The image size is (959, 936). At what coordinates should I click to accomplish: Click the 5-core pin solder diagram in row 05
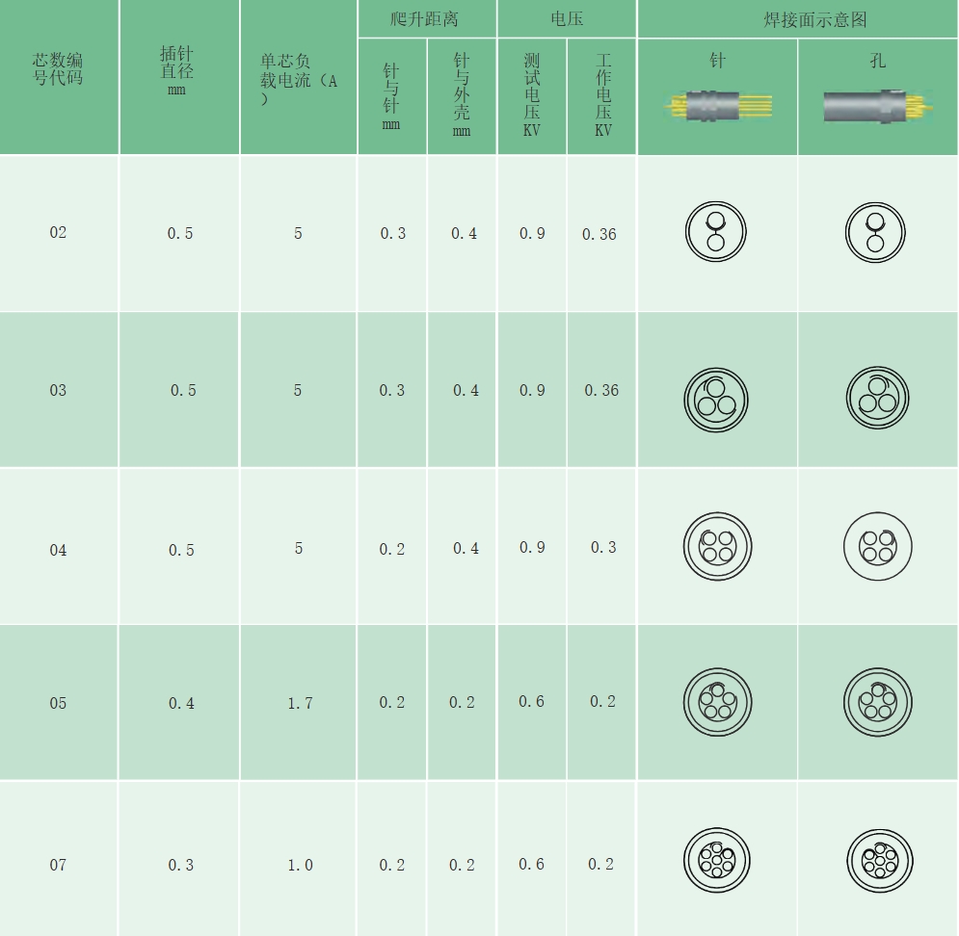[717, 702]
